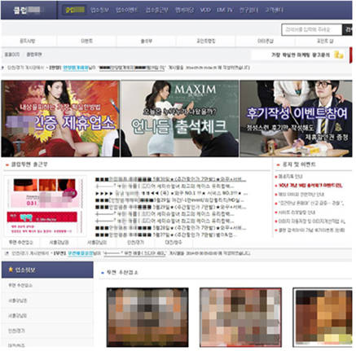Click into the search keyword input field
The image size is (356, 351).
tap(312, 29)
